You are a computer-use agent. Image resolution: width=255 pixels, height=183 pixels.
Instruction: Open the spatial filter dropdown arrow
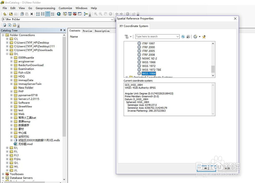click(131, 37)
